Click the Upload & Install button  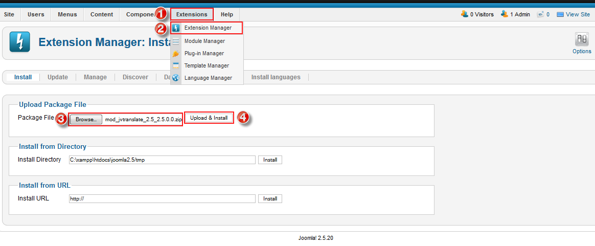(x=209, y=118)
